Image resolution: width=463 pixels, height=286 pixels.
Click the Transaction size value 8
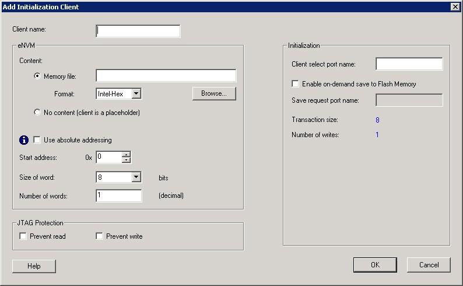pyautogui.click(x=377, y=120)
